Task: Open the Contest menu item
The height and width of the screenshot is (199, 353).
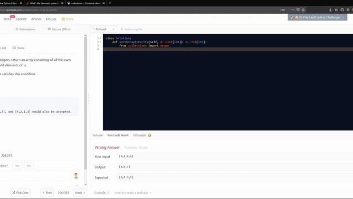Action: 21,19
